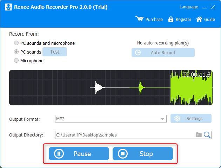221x168 pixels.
Task: Click the recording waveform display
Action: (x=111, y=87)
